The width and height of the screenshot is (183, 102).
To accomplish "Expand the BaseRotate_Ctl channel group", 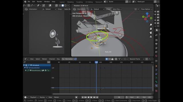I will point(26,70).
